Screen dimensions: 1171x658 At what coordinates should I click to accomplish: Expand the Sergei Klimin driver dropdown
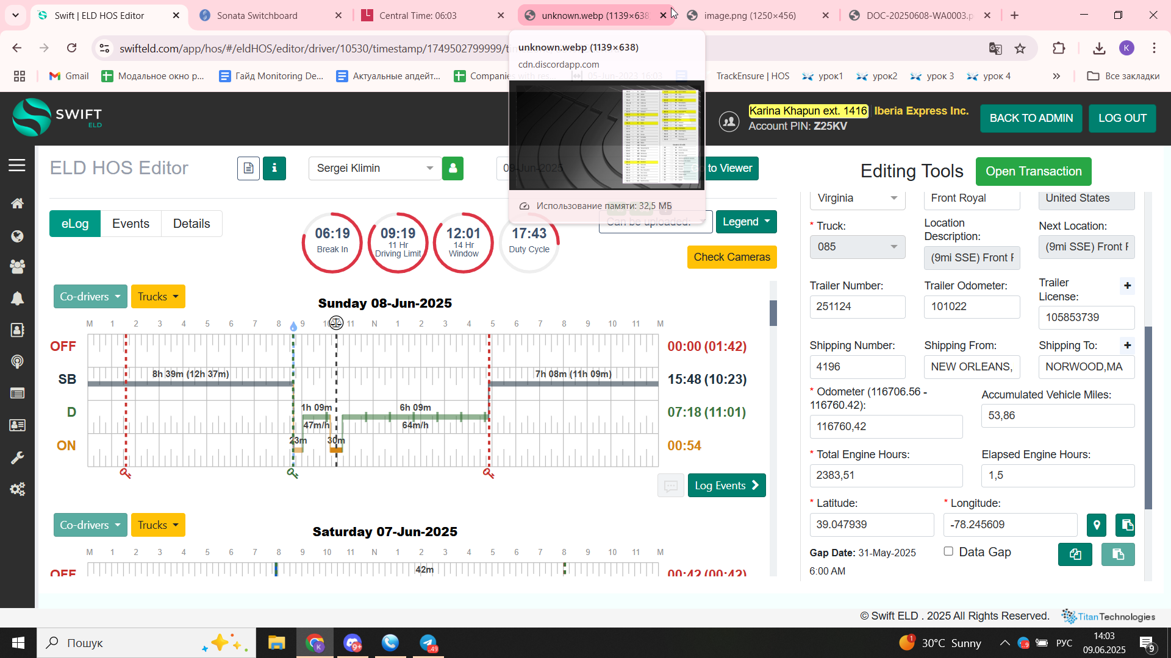[374, 168]
